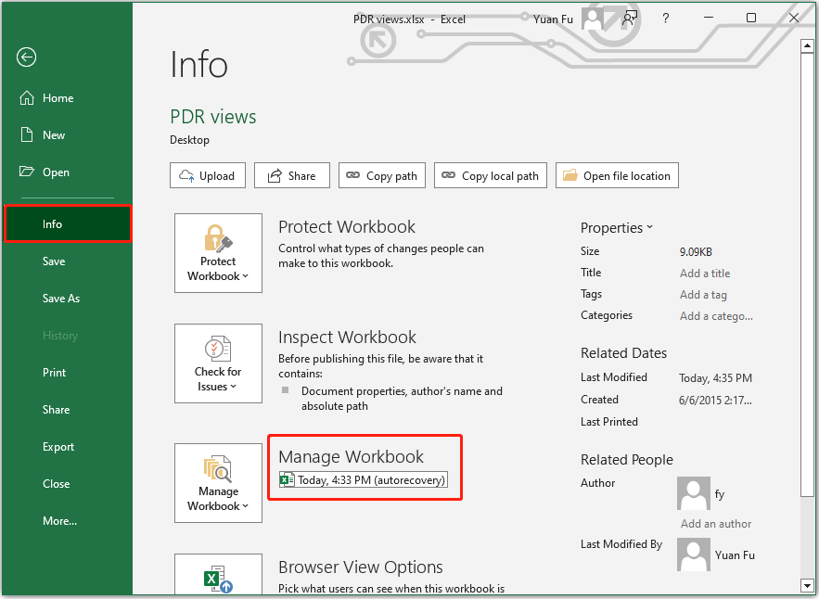Select Info in the left sidebar
Viewport: 819px width, 599px height.
coord(68,224)
